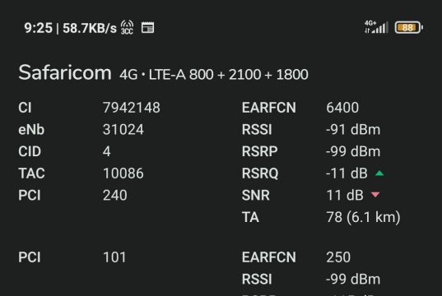This screenshot has height=296, width=442.
Task: Tap the primary cell PCI value 240
Action: coord(115,195)
